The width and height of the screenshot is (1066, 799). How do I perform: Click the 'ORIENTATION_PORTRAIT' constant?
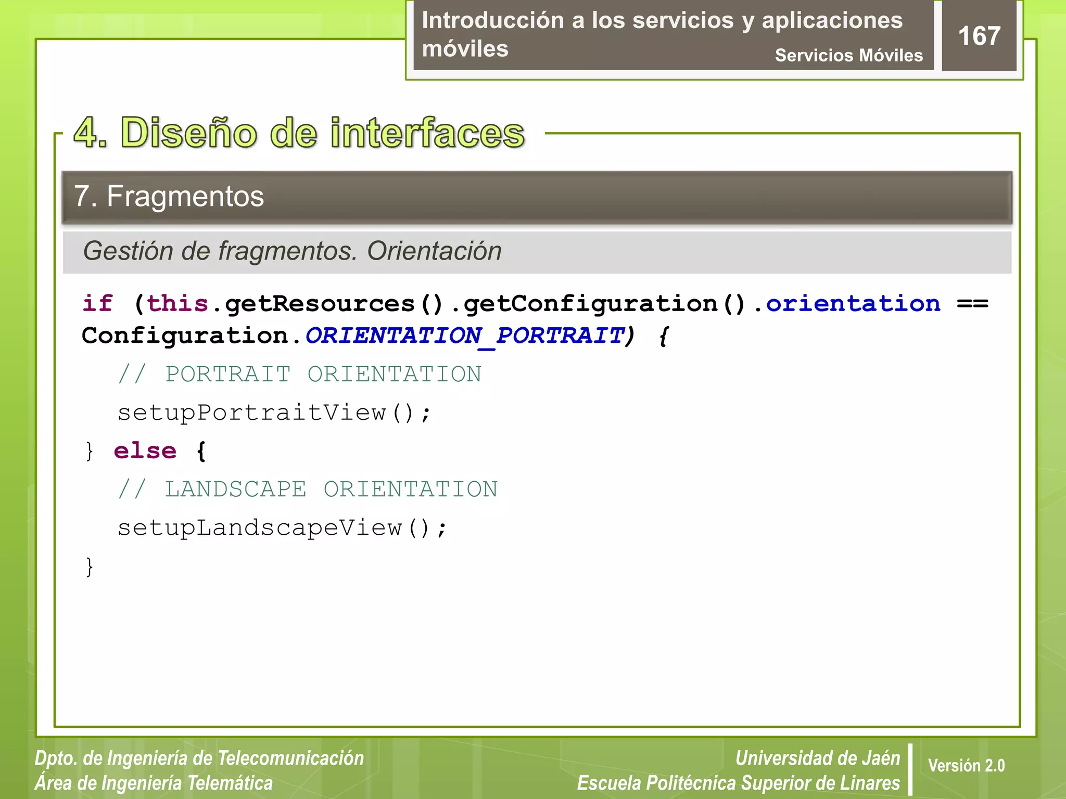pyautogui.click(x=465, y=336)
